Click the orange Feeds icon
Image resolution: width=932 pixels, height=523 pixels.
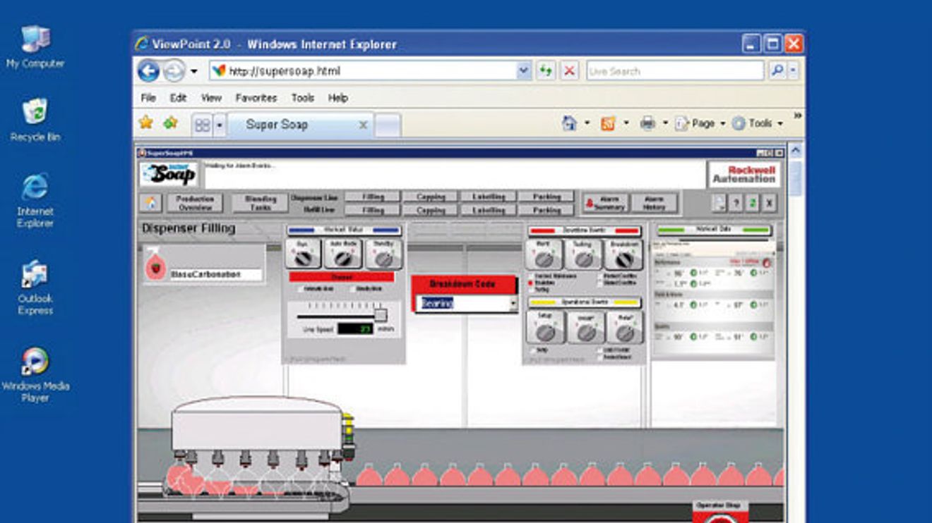[608, 123]
